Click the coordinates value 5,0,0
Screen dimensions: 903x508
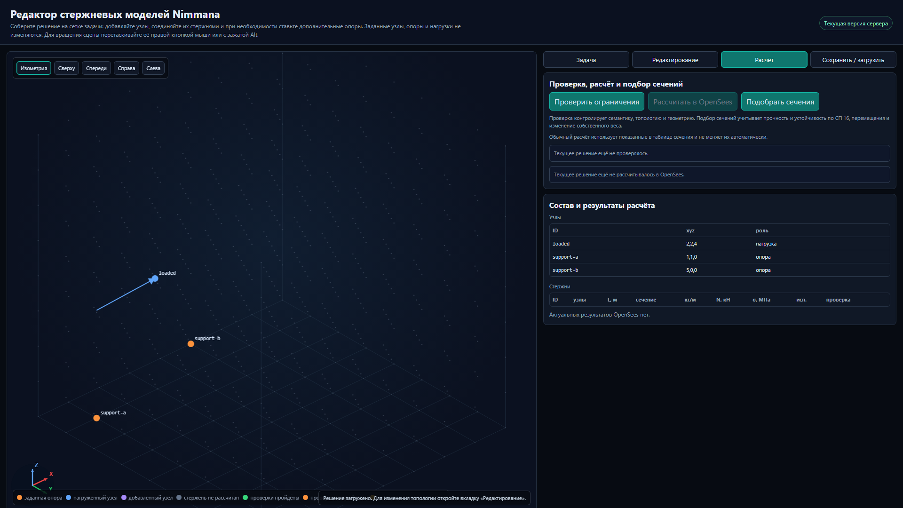pyautogui.click(x=691, y=270)
